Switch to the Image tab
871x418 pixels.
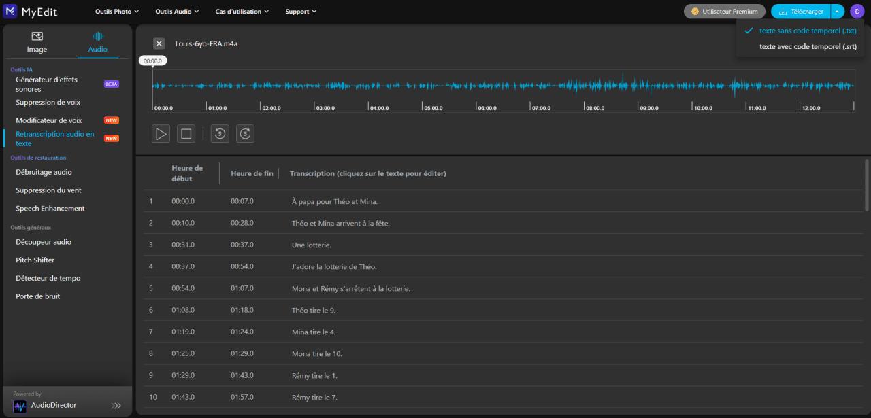point(37,42)
